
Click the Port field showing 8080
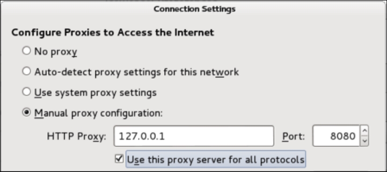point(336,136)
